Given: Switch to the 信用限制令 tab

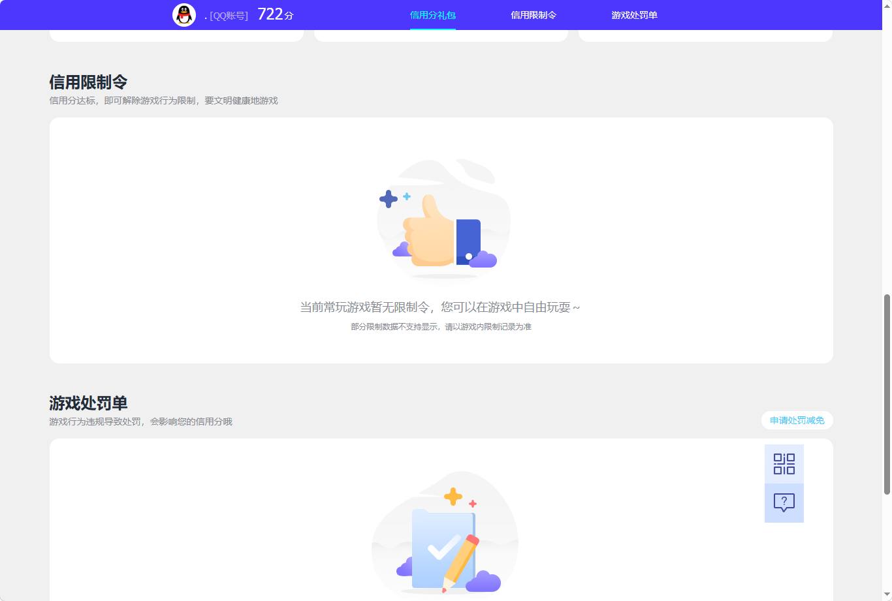Looking at the screenshot, I should tap(534, 15).
